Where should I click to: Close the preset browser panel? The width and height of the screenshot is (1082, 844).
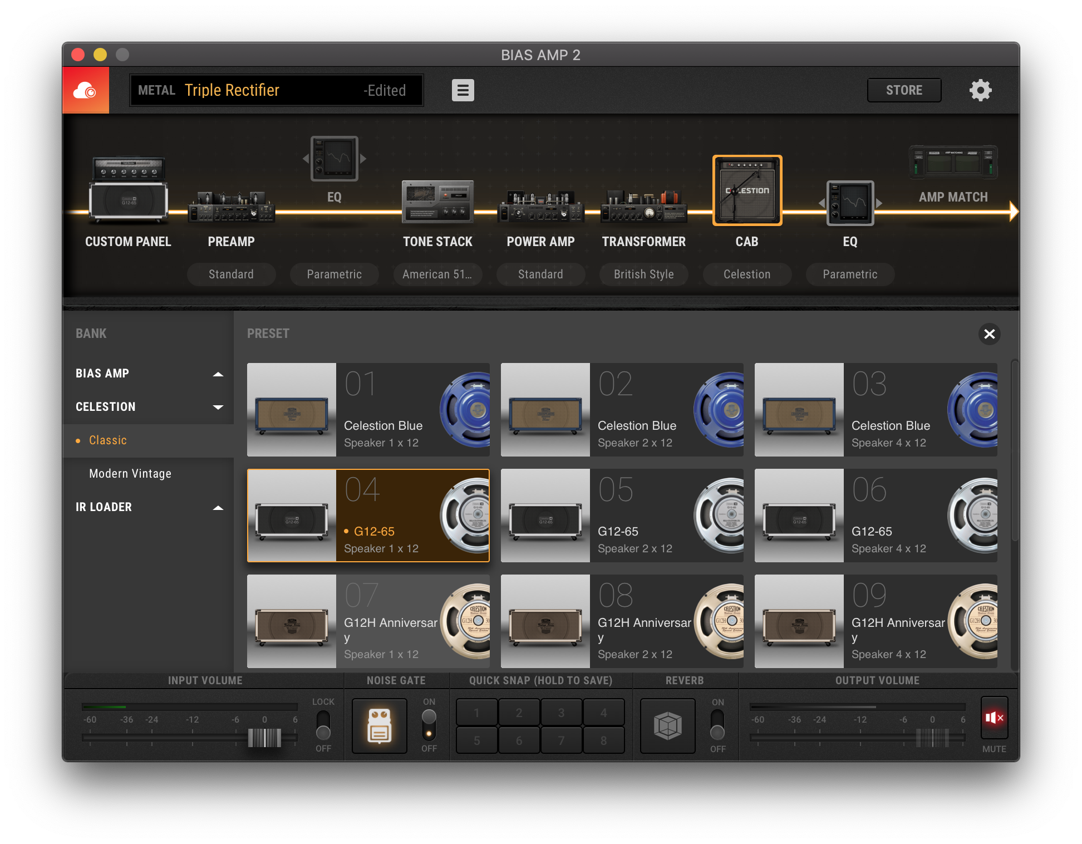(989, 334)
